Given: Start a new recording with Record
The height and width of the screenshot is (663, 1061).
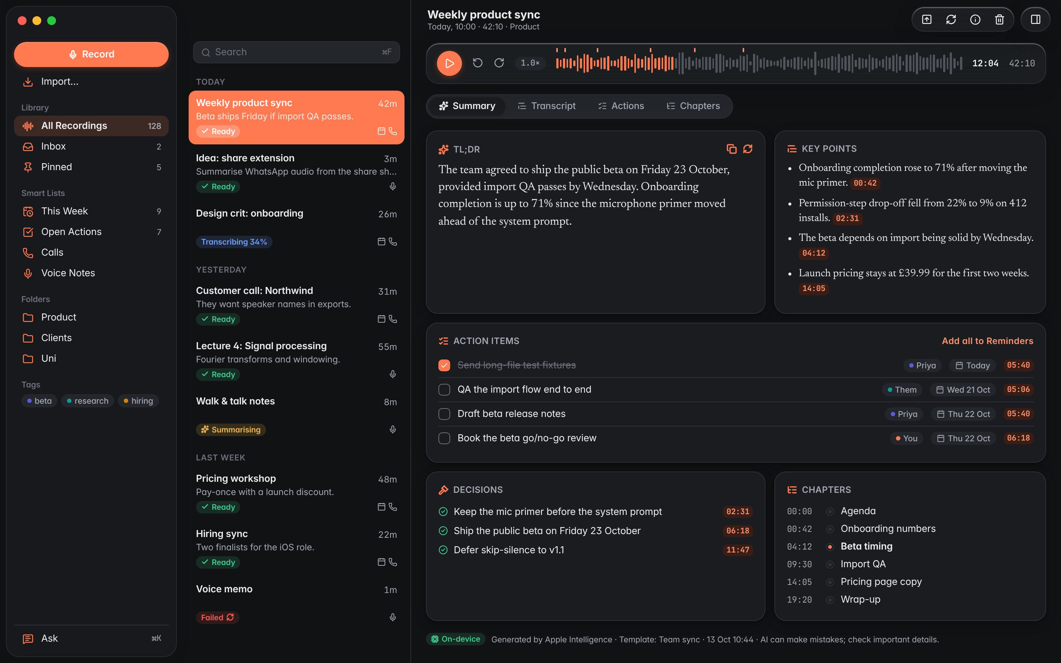Looking at the screenshot, I should click(91, 55).
